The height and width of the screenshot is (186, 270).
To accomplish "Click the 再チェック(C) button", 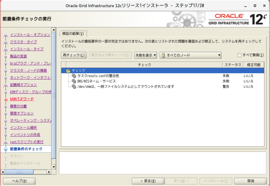I will point(74,55).
